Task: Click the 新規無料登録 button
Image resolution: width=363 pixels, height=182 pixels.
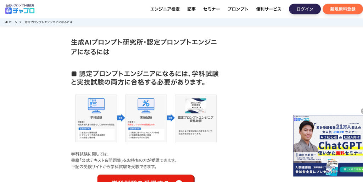Action: click(x=343, y=9)
